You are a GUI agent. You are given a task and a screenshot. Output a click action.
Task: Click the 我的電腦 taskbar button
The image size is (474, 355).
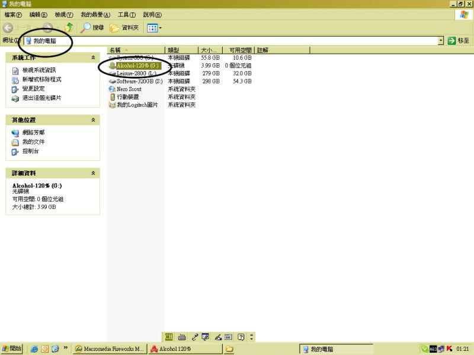pos(336,349)
